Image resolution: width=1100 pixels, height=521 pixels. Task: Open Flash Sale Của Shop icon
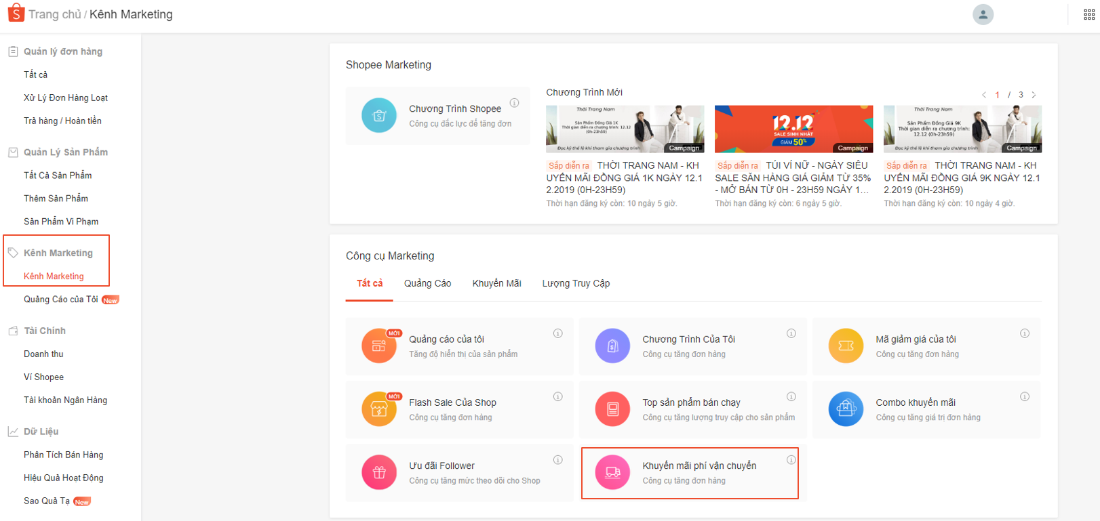[x=379, y=409]
